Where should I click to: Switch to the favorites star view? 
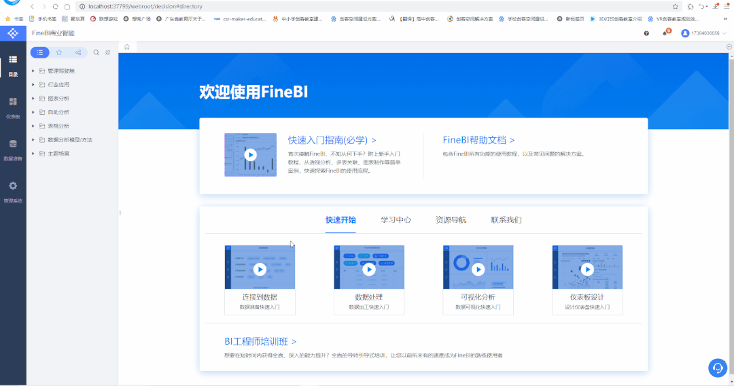(59, 52)
